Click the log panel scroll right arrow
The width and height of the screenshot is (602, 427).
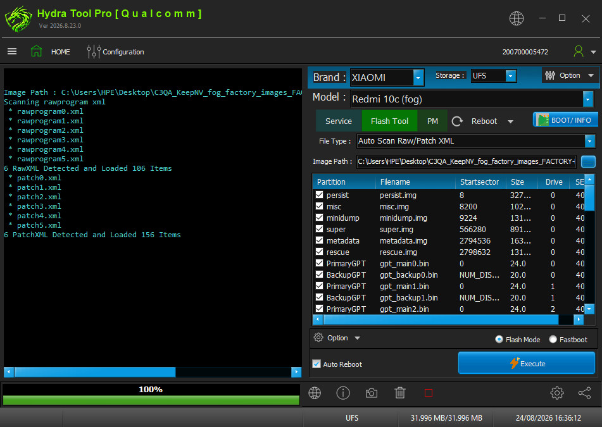(x=296, y=372)
